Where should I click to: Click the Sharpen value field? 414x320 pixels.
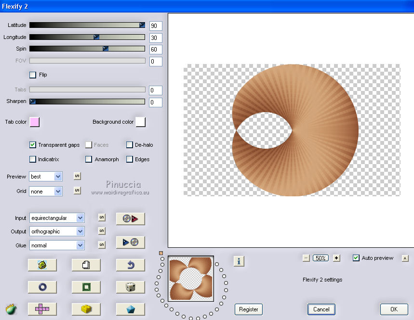point(156,102)
